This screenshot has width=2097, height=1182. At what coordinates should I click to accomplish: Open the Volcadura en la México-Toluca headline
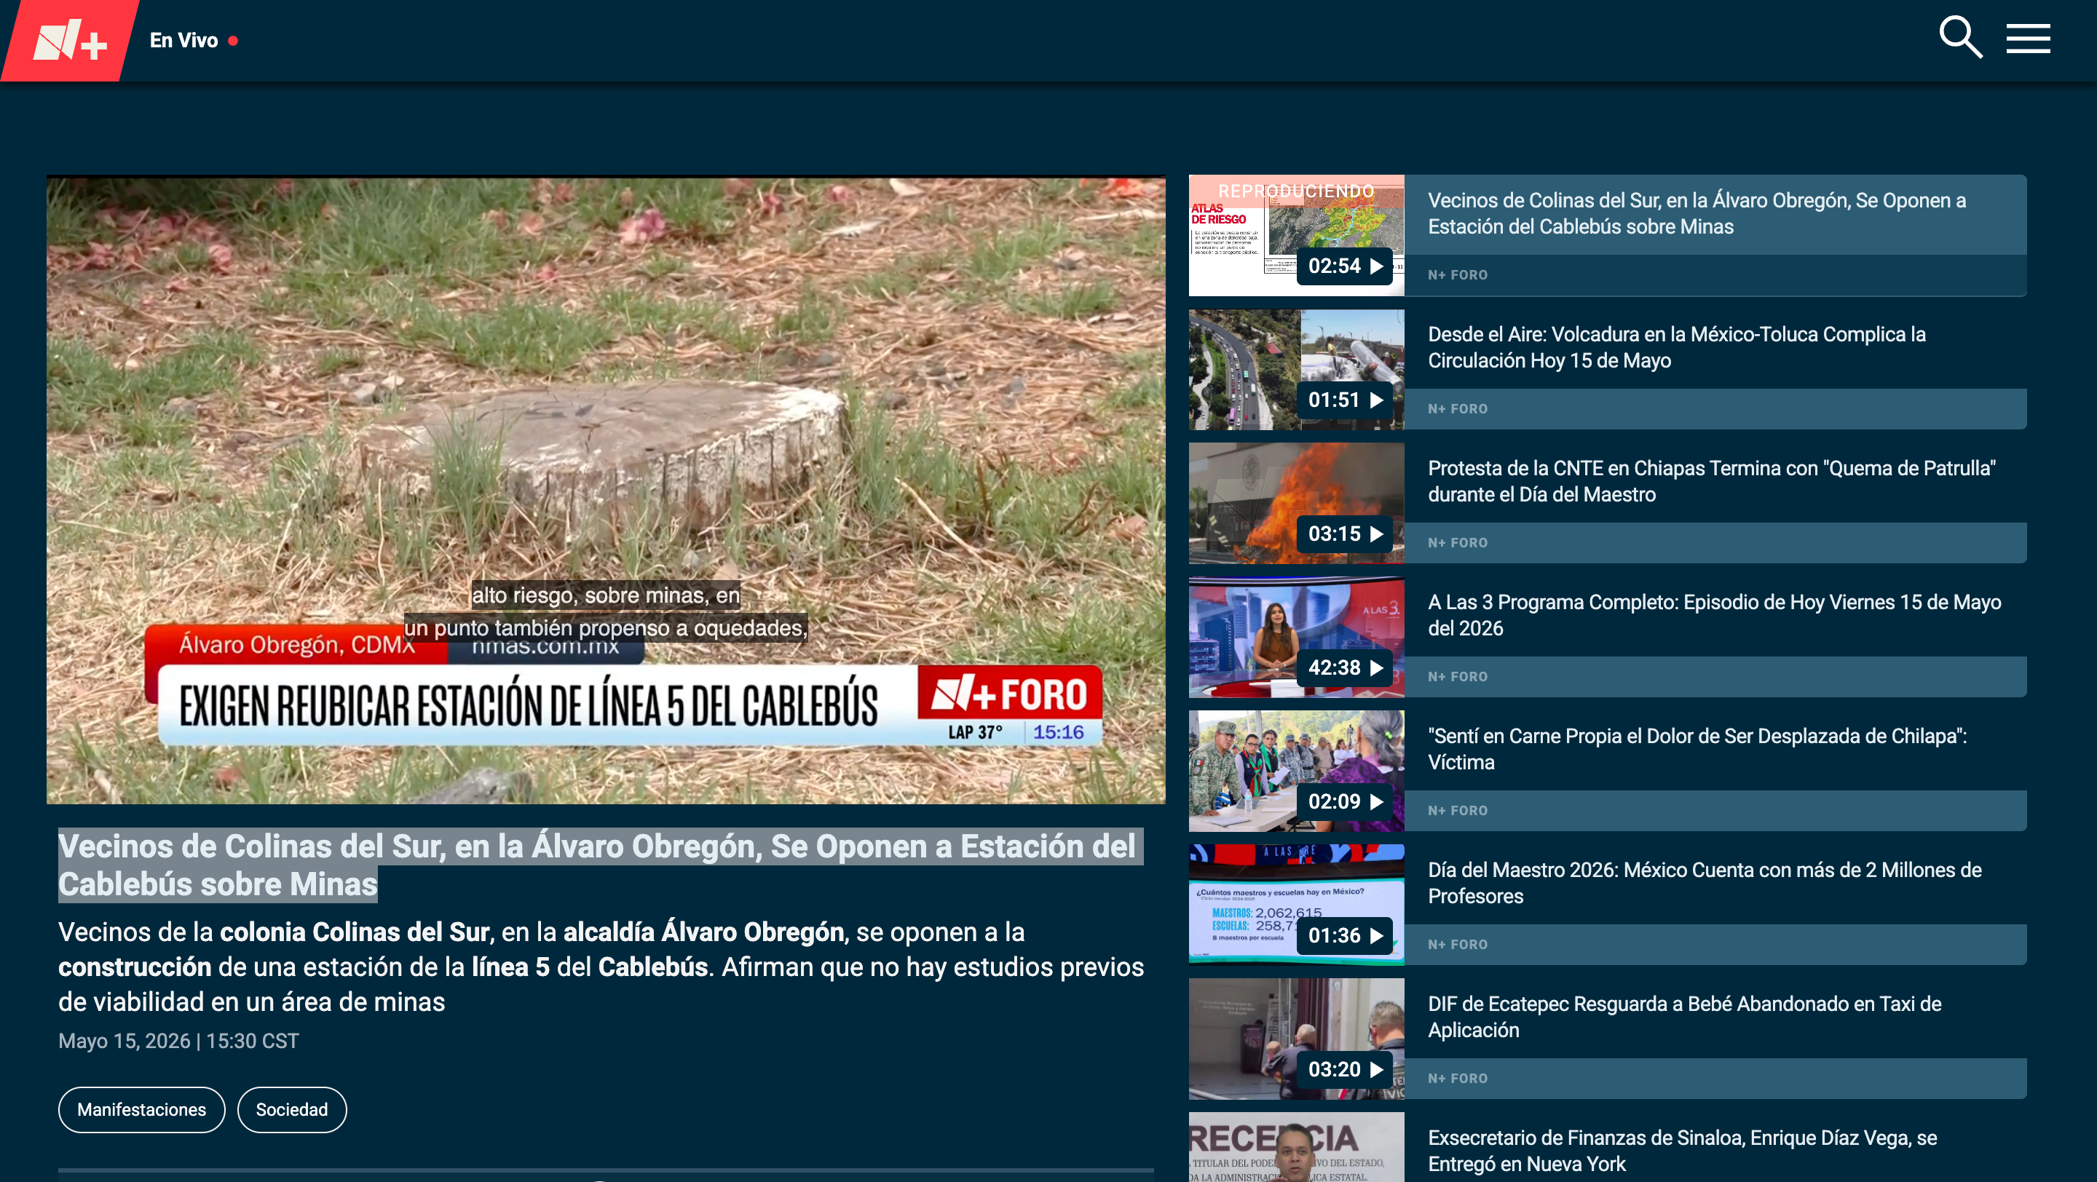[x=1676, y=347]
